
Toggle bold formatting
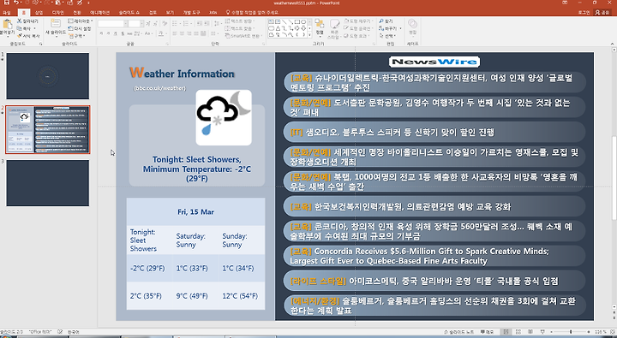point(101,34)
